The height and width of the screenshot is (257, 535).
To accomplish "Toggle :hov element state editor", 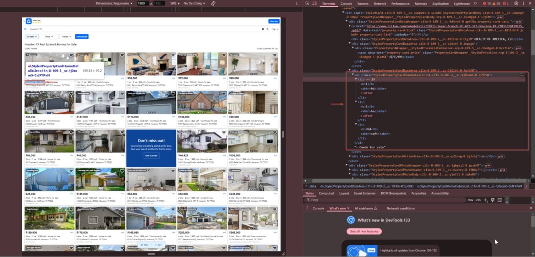I will click(x=471, y=200).
